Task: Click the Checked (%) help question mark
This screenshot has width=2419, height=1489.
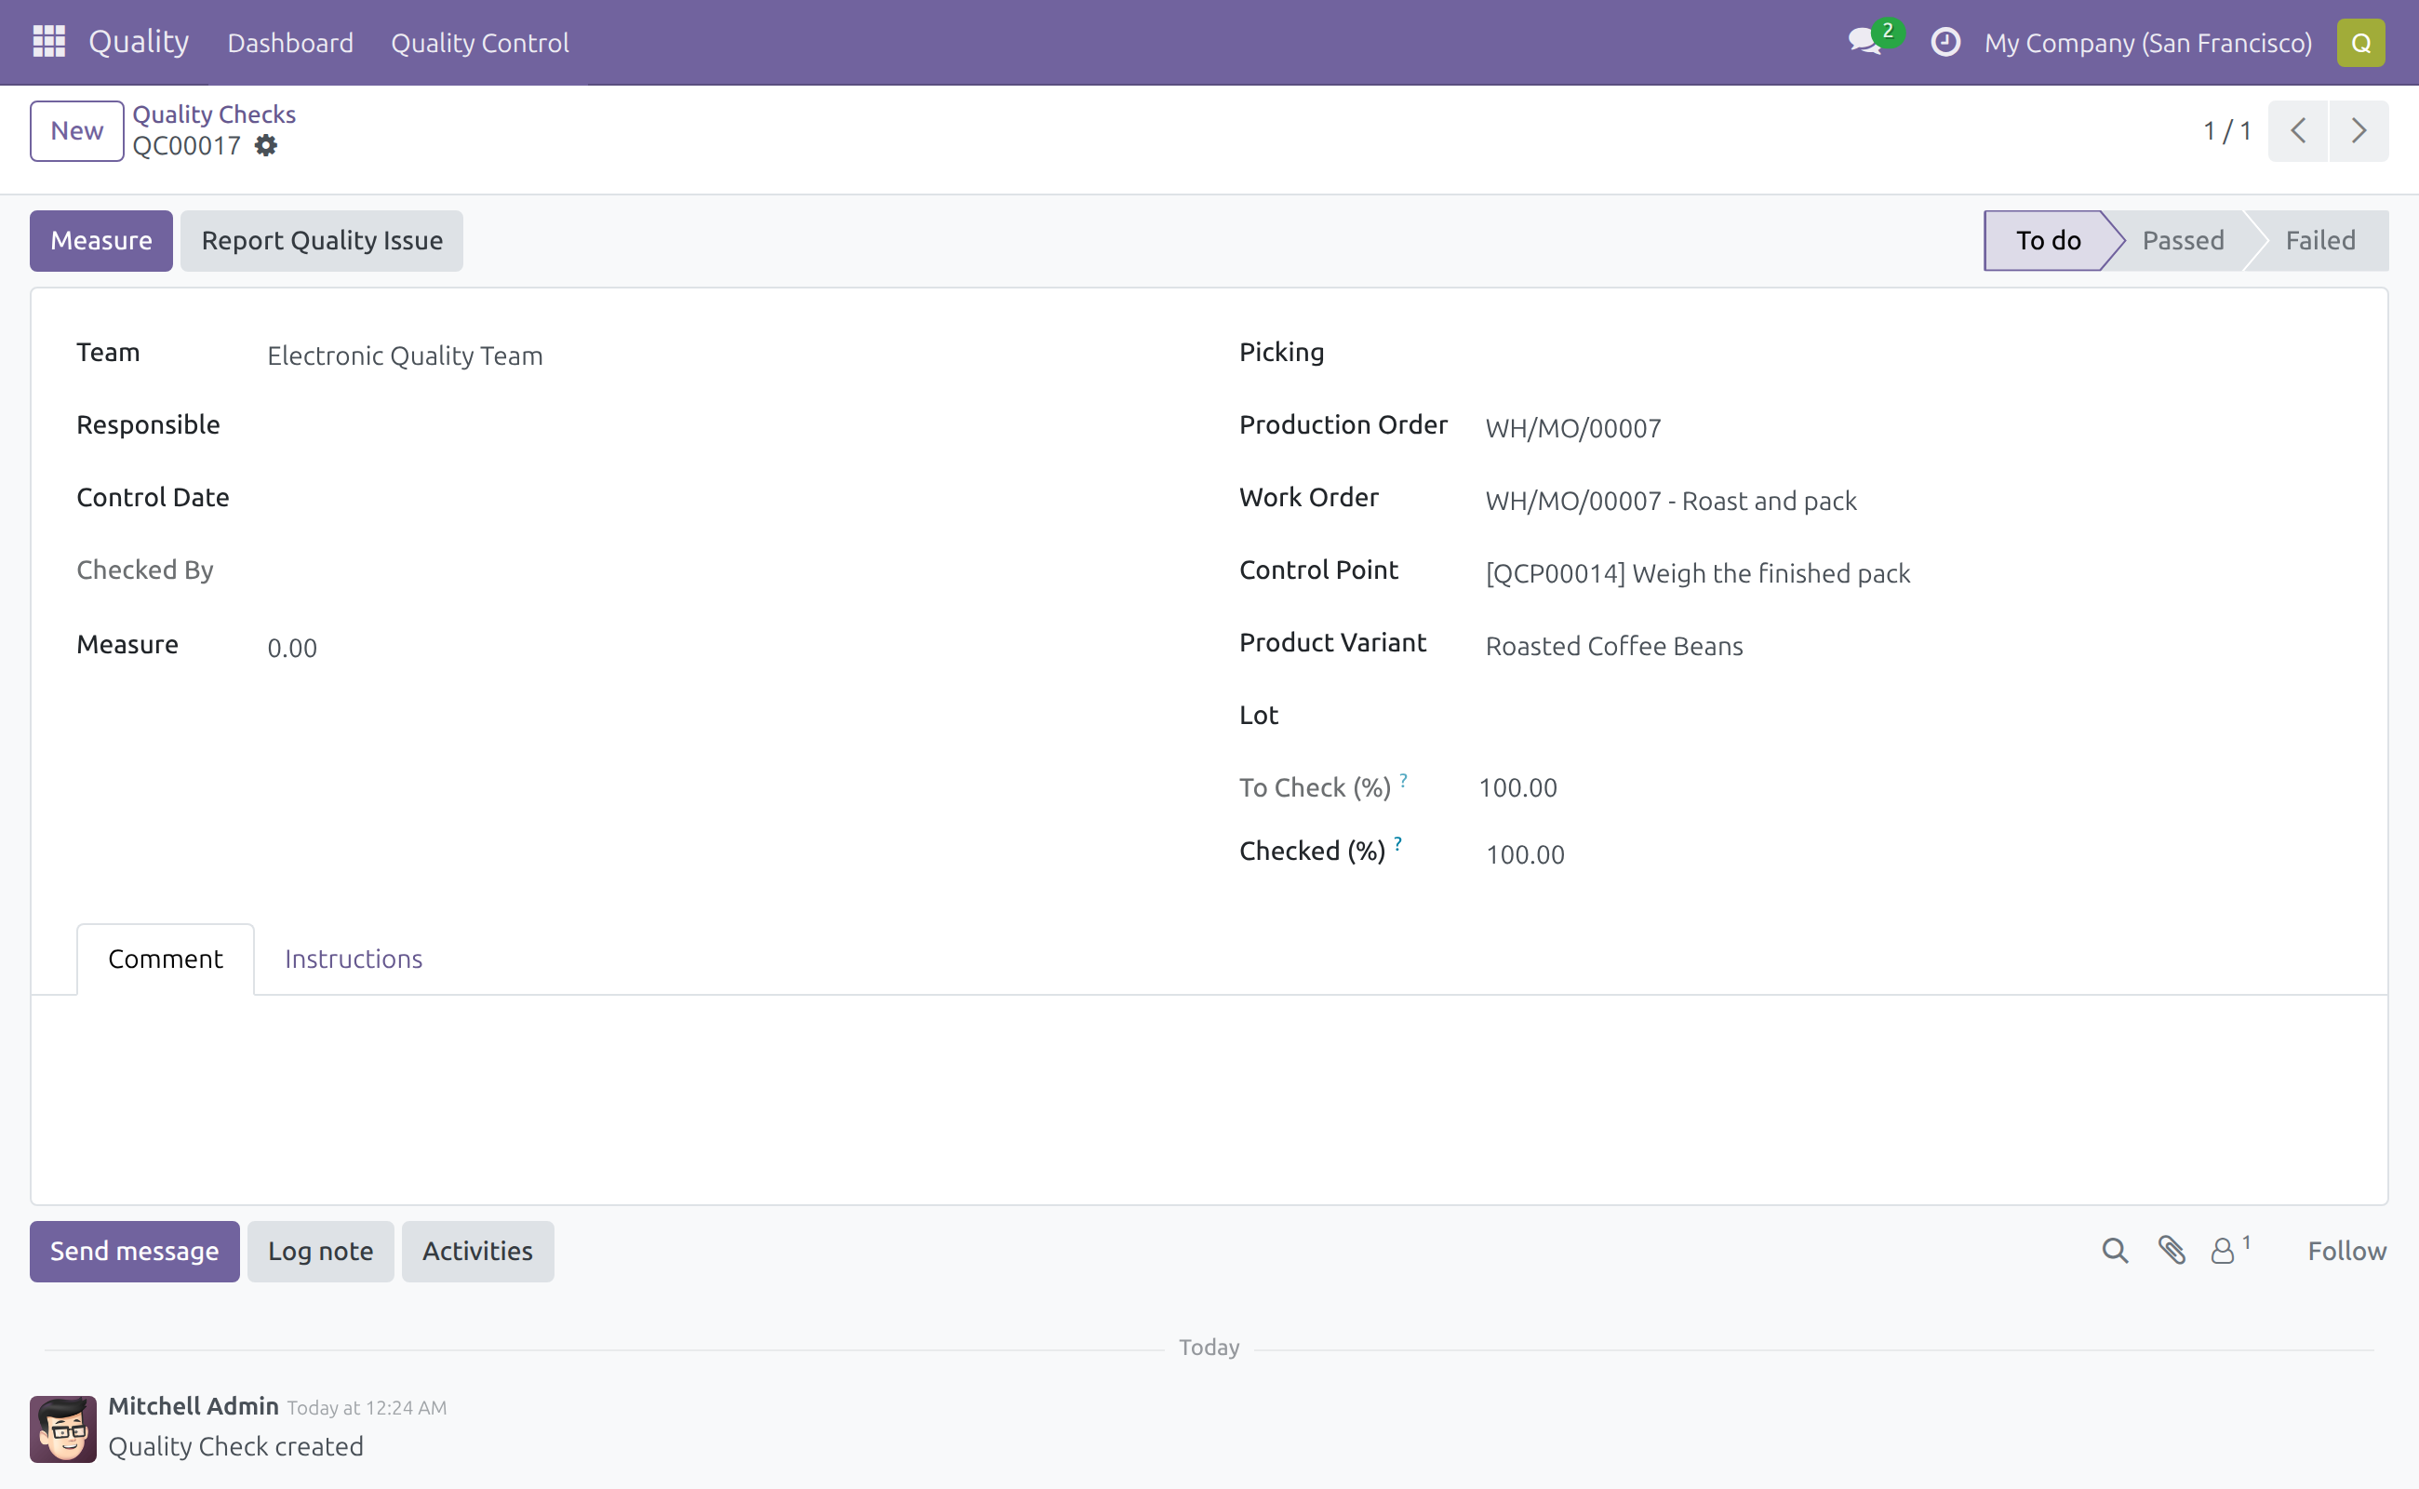Action: pos(1397,843)
